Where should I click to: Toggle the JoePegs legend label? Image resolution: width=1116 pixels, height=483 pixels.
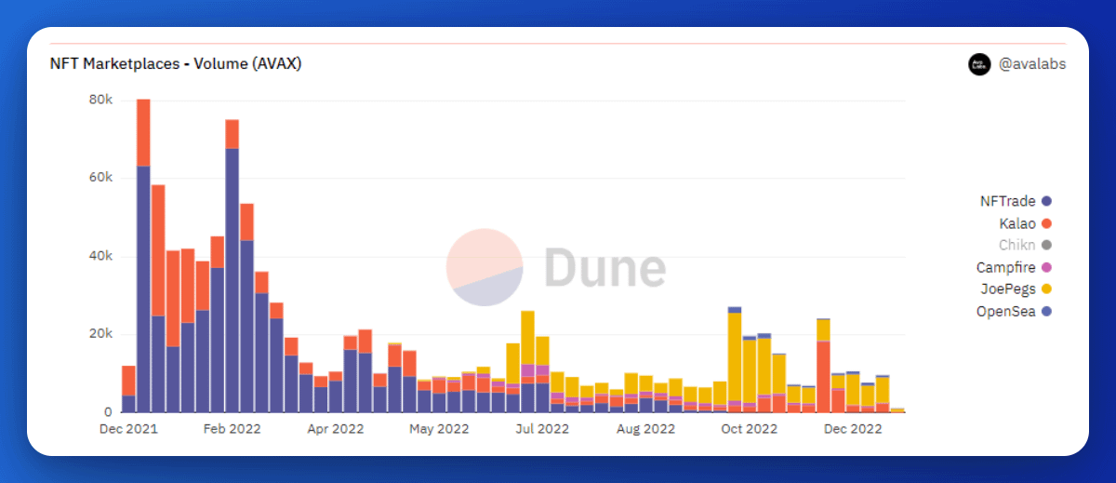[x=1006, y=289]
